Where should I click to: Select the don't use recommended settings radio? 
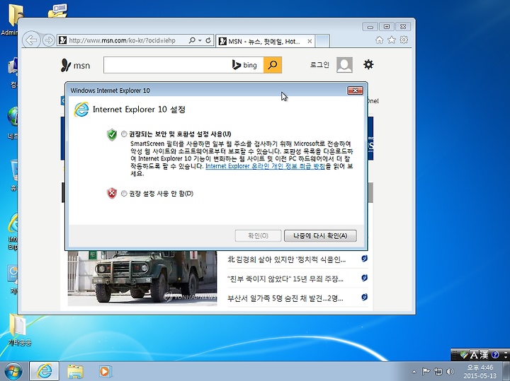coord(124,194)
